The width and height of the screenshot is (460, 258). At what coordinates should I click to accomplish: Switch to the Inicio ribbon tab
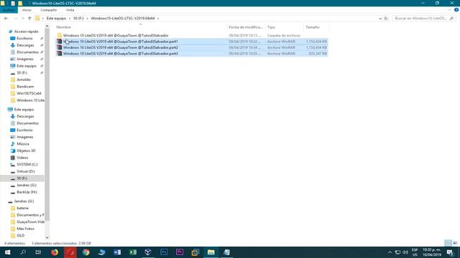pyautogui.click(x=27, y=10)
